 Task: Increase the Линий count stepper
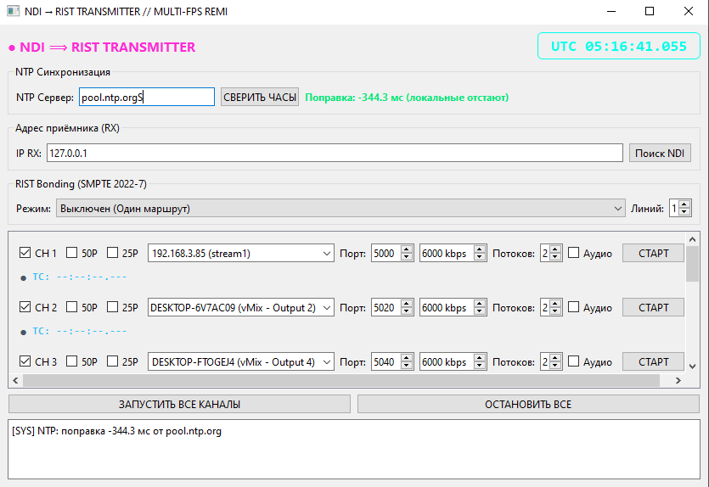click(x=684, y=204)
